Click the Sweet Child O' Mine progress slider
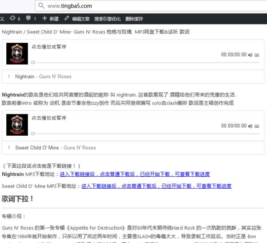Screen dimensions: 267x243 [x=146, y=134]
